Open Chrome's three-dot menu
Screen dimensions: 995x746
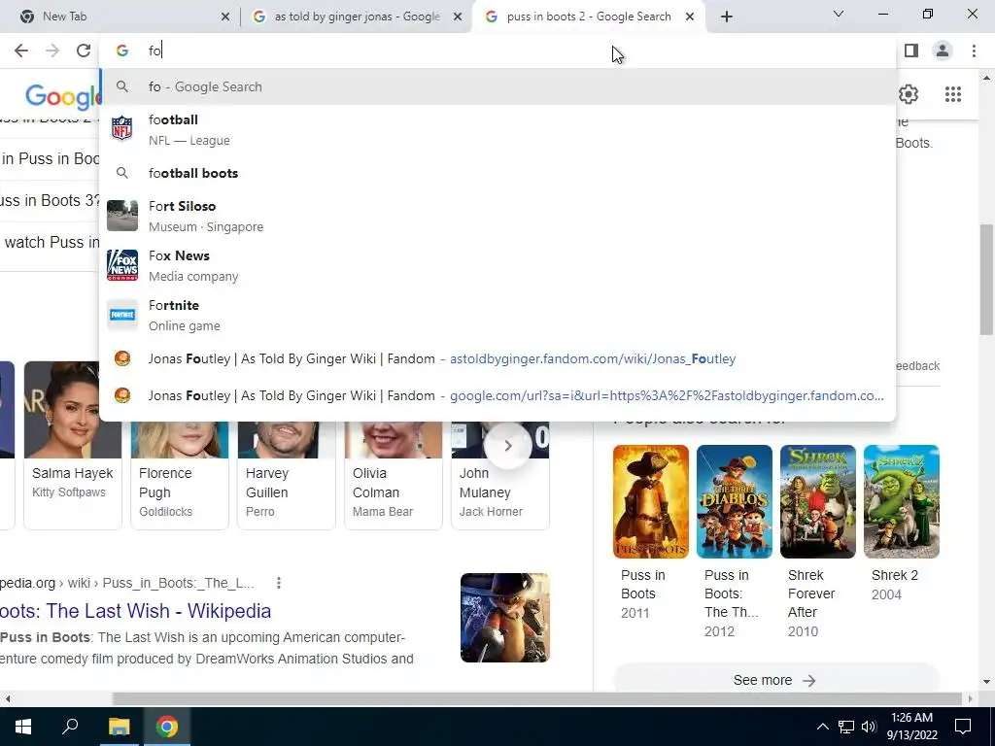(974, 51)
